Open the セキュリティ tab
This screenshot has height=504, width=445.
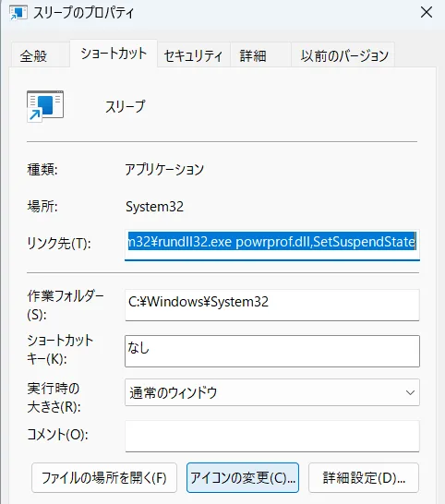[193, 55]
